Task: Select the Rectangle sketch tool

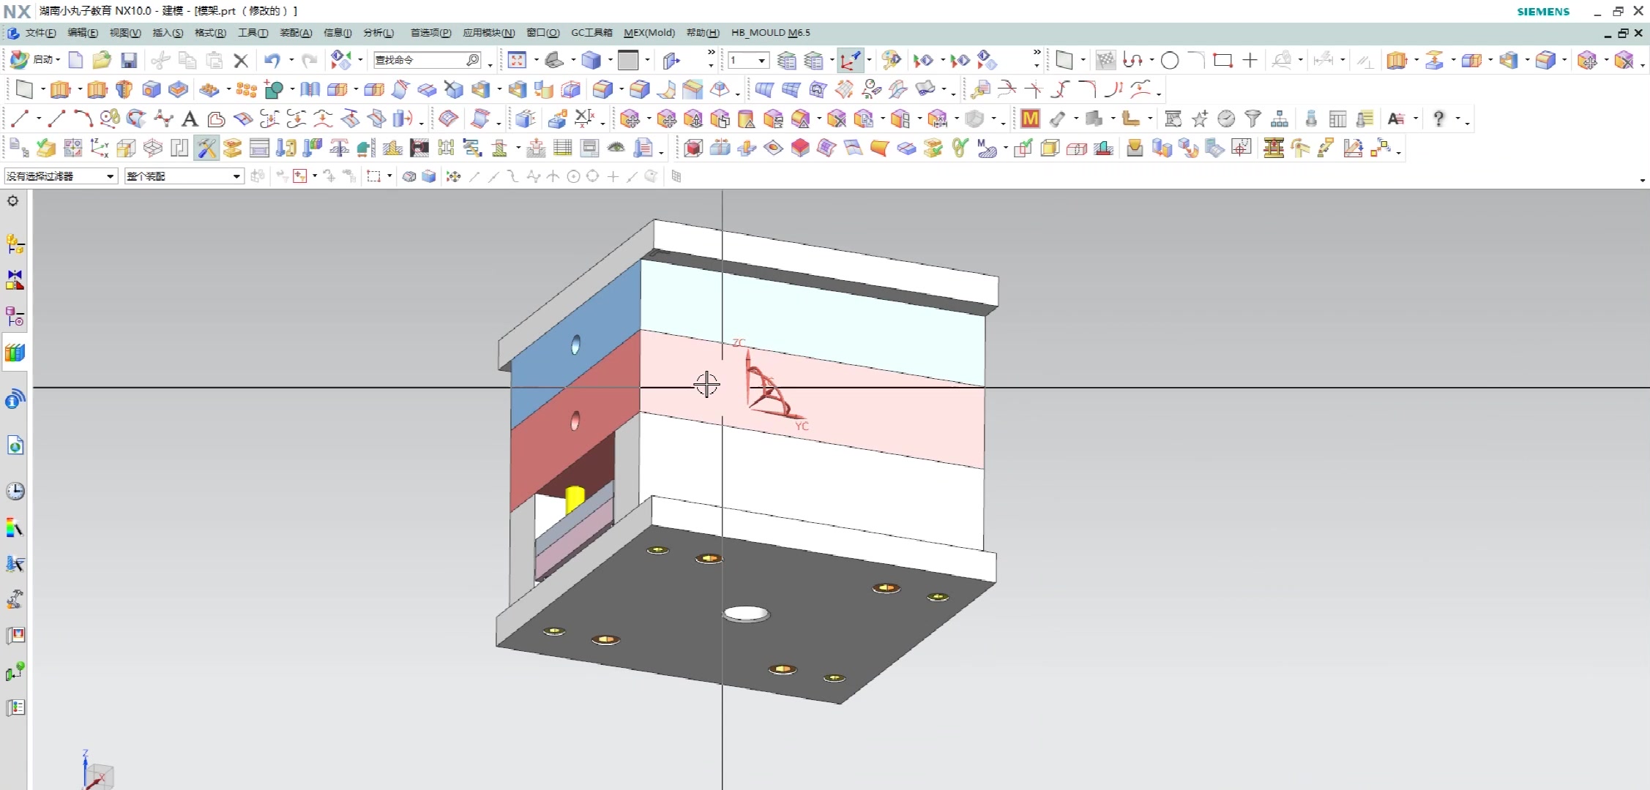Action: click(x=1222, y=60)
